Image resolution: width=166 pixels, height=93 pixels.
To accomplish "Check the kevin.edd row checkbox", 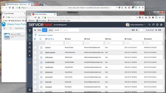I will (x=35, y=82).
